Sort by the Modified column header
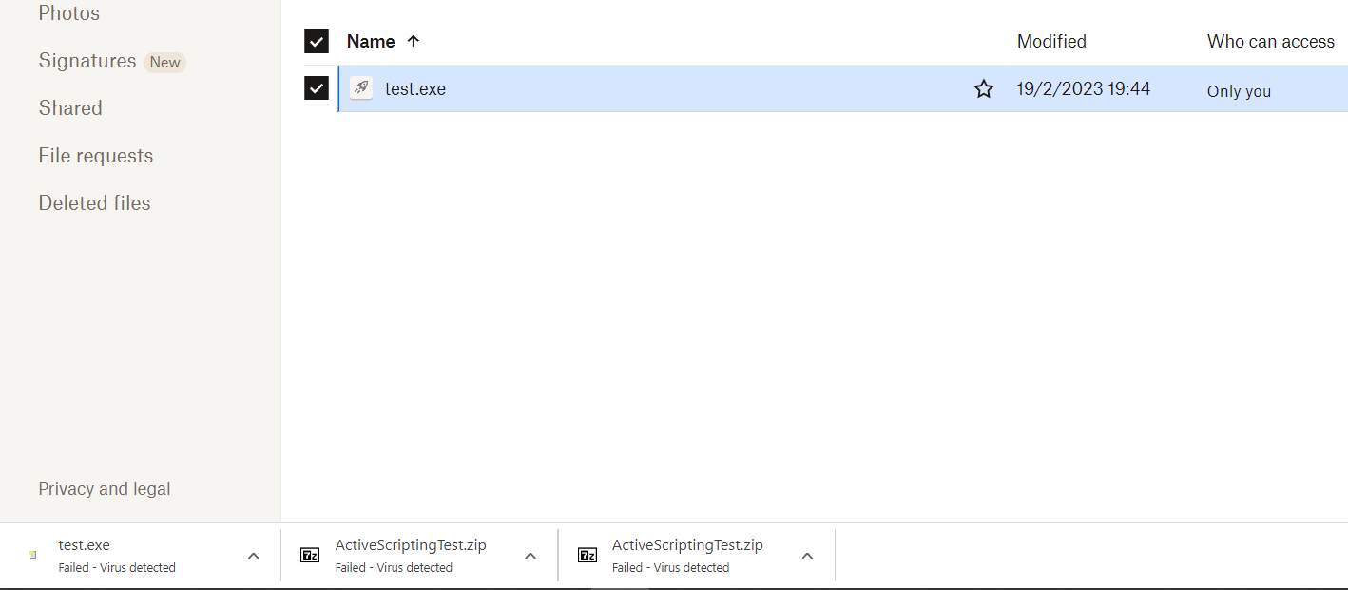 [x=1051, y=42]
